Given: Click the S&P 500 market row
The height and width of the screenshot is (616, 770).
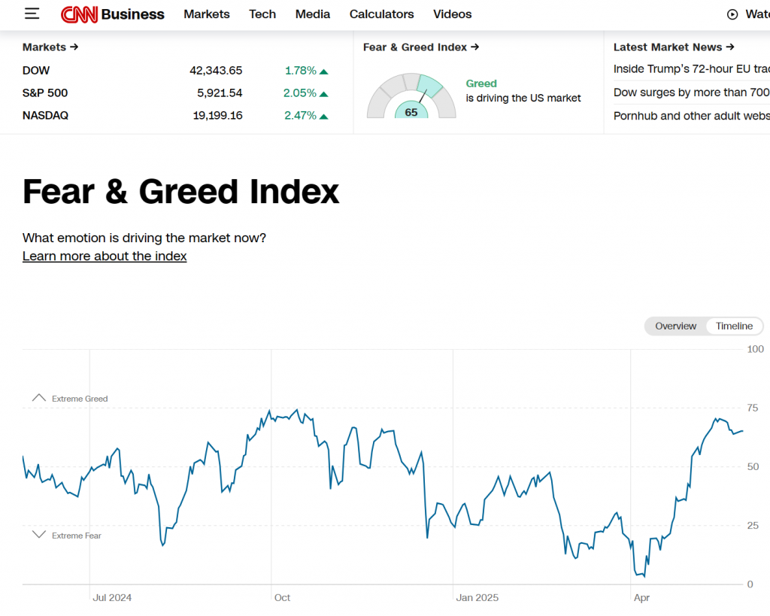Looking at the screenshot, I should 175,93.
